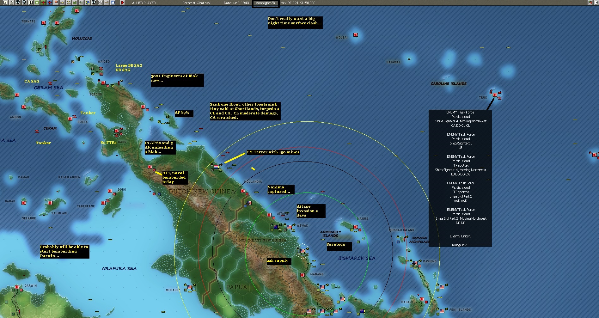Click the 'Range is 21' text in tooltip
The width and height of the screenshot is (599, 318).
click(x=460, y=245)
